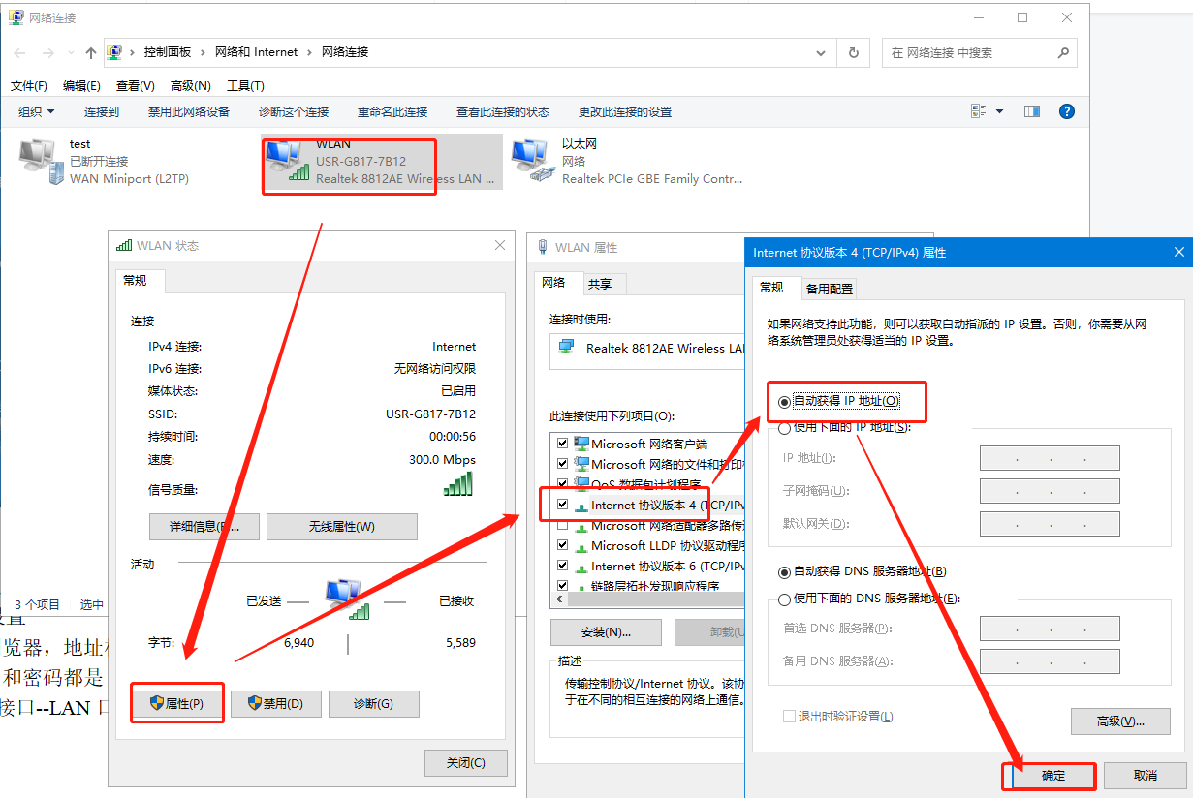Open the view options dropdown arrow
Image resolution: width=1193 pixels, height=798 pixels.
(999, 111)
